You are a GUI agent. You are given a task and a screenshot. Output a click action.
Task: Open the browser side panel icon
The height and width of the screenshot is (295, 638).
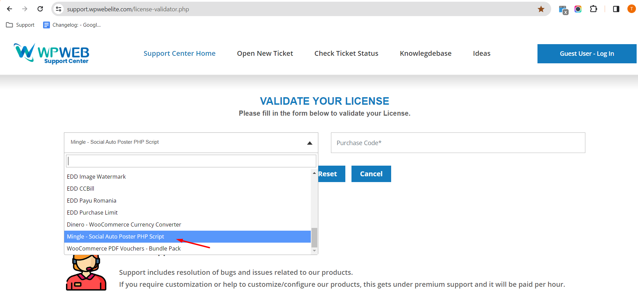[x=616, y=9]
